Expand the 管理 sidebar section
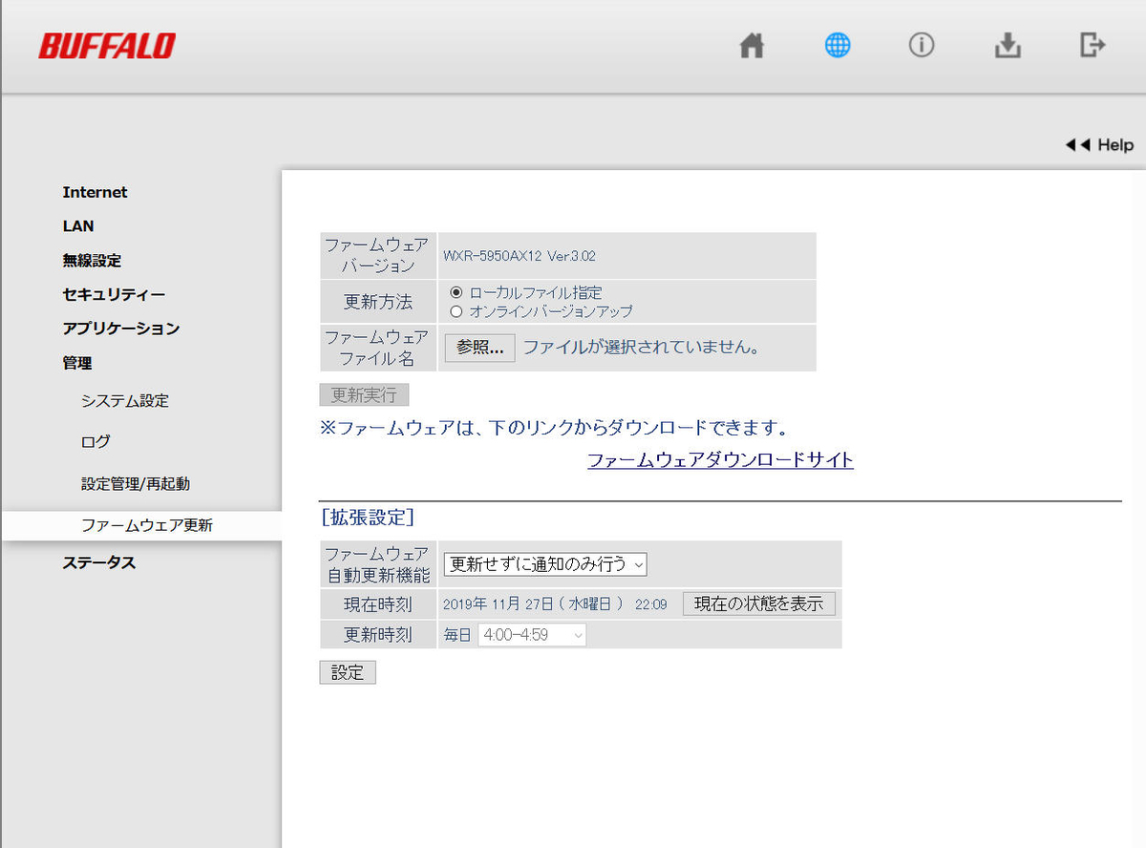Screen dimensions: 1146x848 click(x=77, y=363)
